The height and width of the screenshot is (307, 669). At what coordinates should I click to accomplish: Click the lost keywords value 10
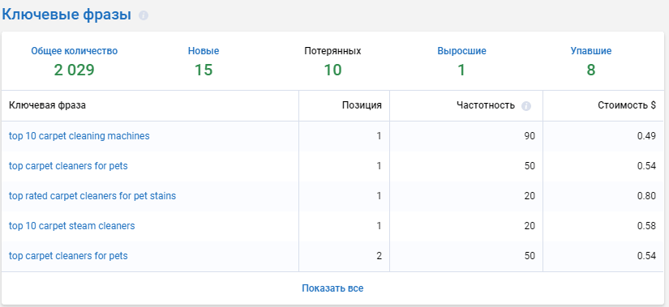coord(332,70)
